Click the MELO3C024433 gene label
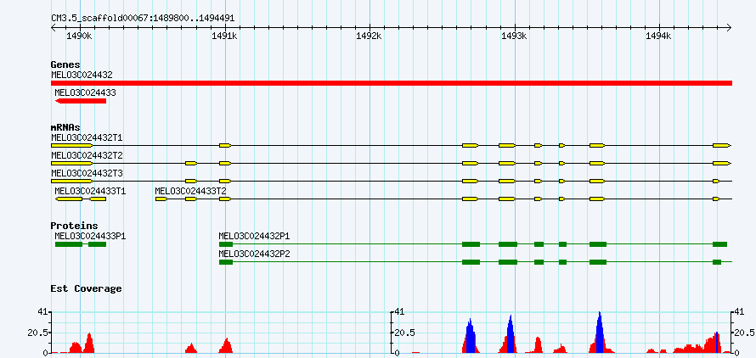 (85, 92)
